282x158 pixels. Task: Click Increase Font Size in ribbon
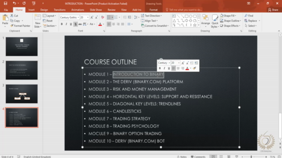(92, 18)
